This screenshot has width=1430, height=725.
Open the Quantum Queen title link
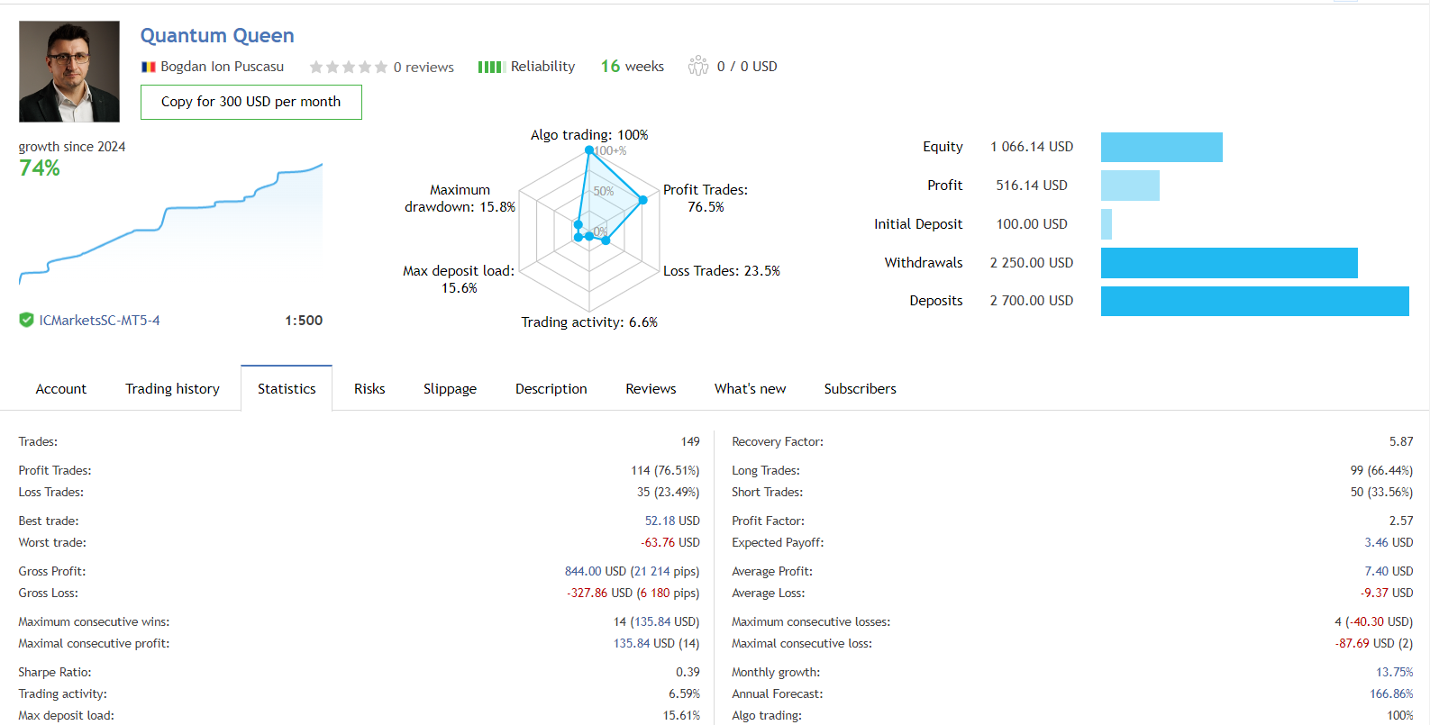point(217,36)
